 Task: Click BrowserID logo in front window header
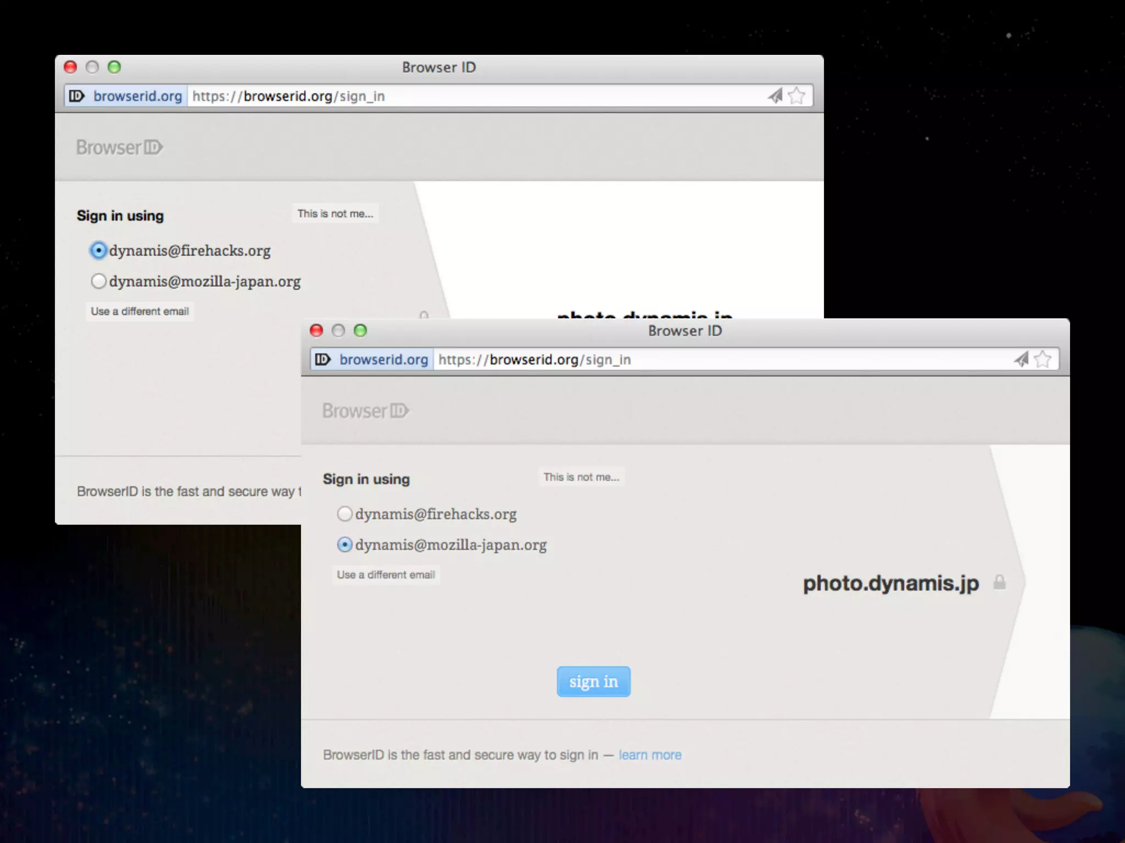pyautogui.click(x=365, y=411)
